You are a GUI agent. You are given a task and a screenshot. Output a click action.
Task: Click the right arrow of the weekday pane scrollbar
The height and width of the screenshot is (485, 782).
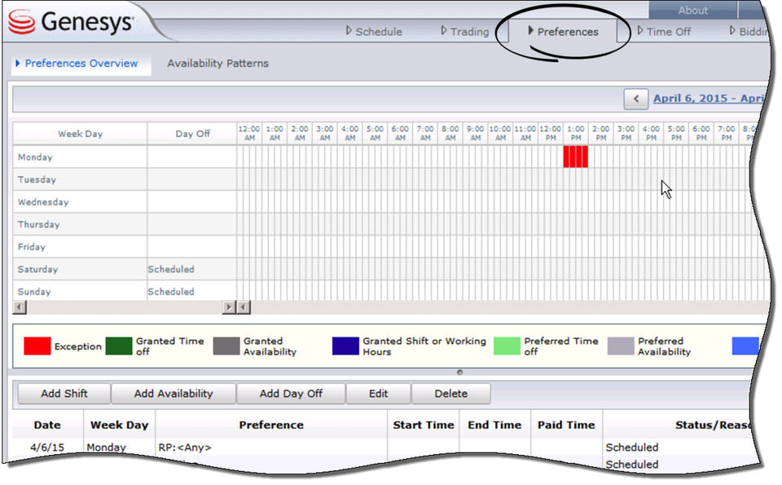coord(229,307)
